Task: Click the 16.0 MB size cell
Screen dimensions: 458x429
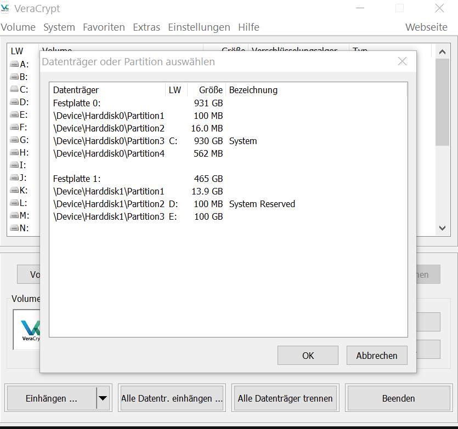Action: (207, 128)
